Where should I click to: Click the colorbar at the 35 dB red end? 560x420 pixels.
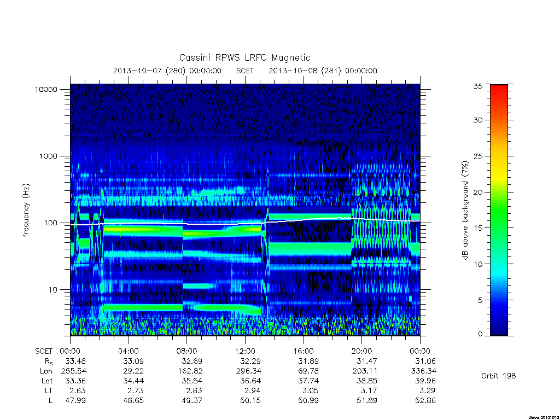[x=499, y=87]
